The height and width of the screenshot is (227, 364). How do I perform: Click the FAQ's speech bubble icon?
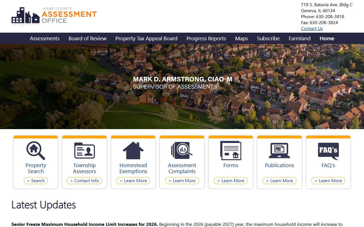(328, 151)
